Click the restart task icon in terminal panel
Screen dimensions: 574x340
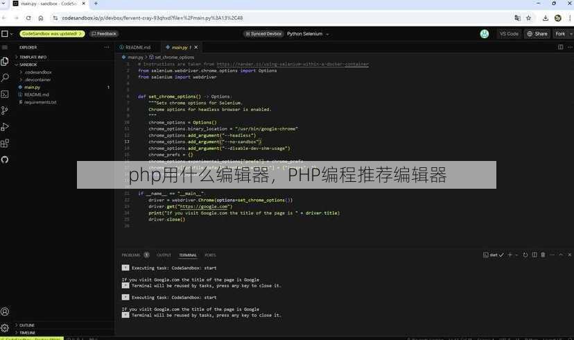tap(525, 255)
